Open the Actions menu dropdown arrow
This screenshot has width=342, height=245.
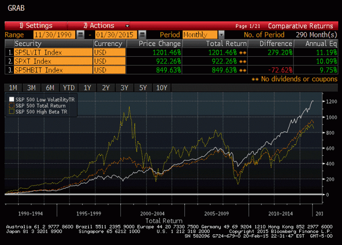click(x=127, y=26)
